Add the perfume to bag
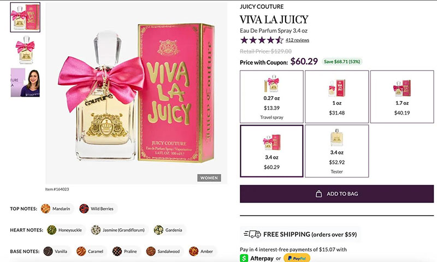This screenshot has height=262, width=437. coord(336,194)
